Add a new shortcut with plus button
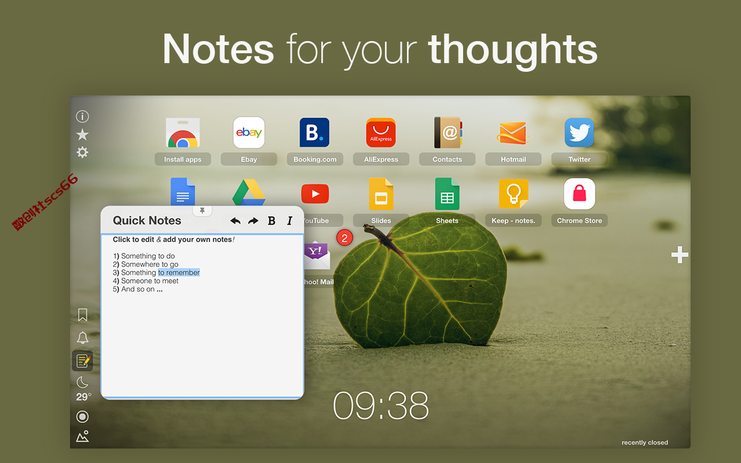This screenshot has height=463, width=741. coord(680,255)
